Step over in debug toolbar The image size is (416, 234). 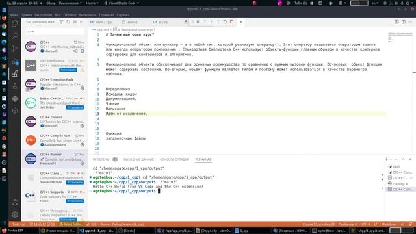click(205, 22)
